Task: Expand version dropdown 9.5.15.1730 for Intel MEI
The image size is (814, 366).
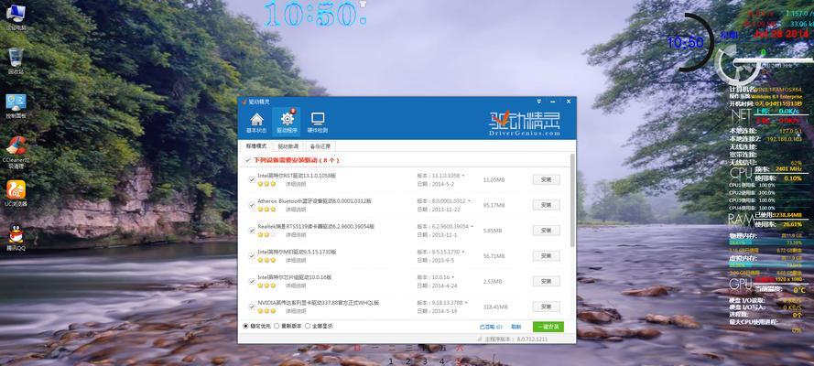Action: point(463,252)
